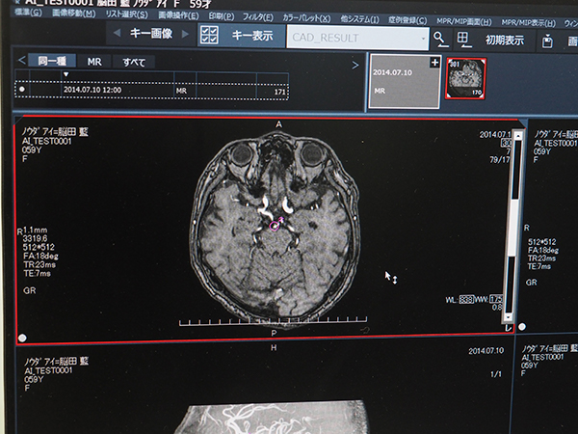Toggle the white circle marker at image bottom-left

22,337
